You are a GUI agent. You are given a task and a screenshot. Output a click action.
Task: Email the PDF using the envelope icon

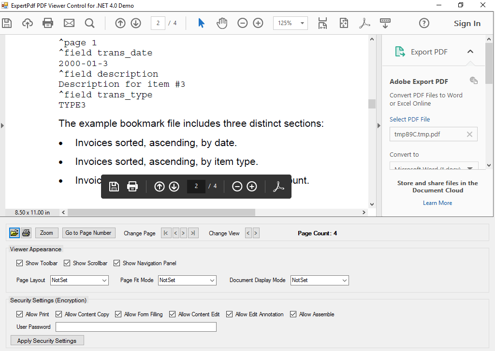[x=69, y=23]
